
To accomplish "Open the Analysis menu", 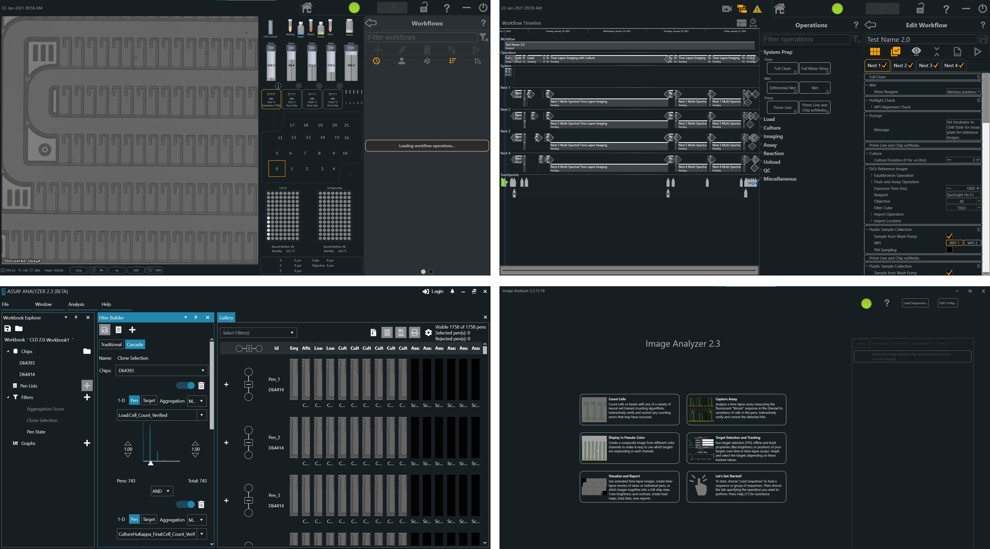I will pyautogui.click(x=76, y=304).
